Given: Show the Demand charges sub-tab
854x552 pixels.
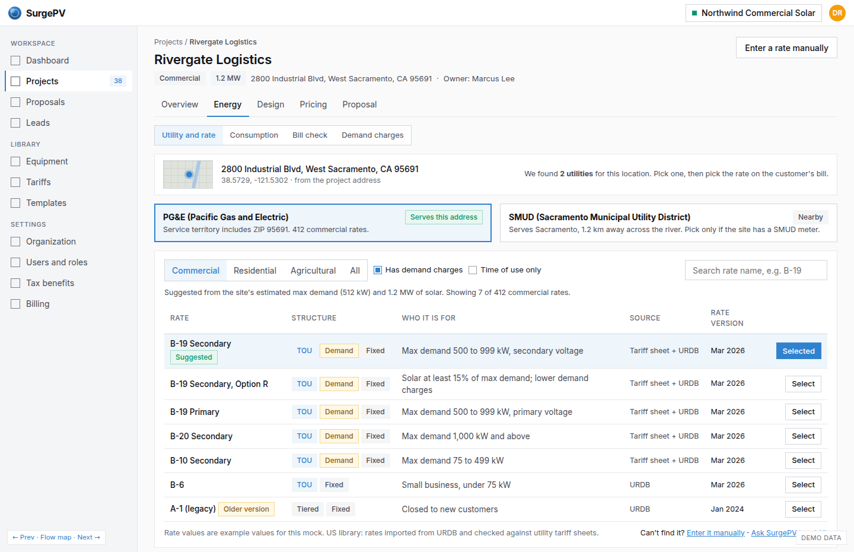Looking at the screenshot, I should pyautogui.click(x=372, y=135).
